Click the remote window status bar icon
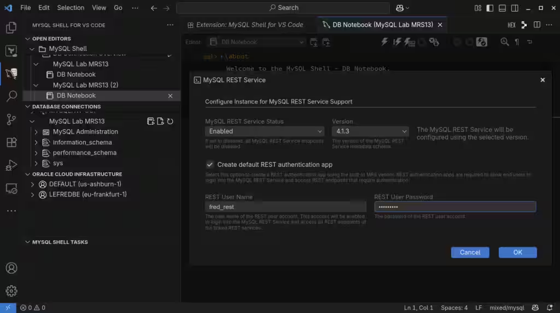Viewport: 560px width, 313px height. point(8,308)
